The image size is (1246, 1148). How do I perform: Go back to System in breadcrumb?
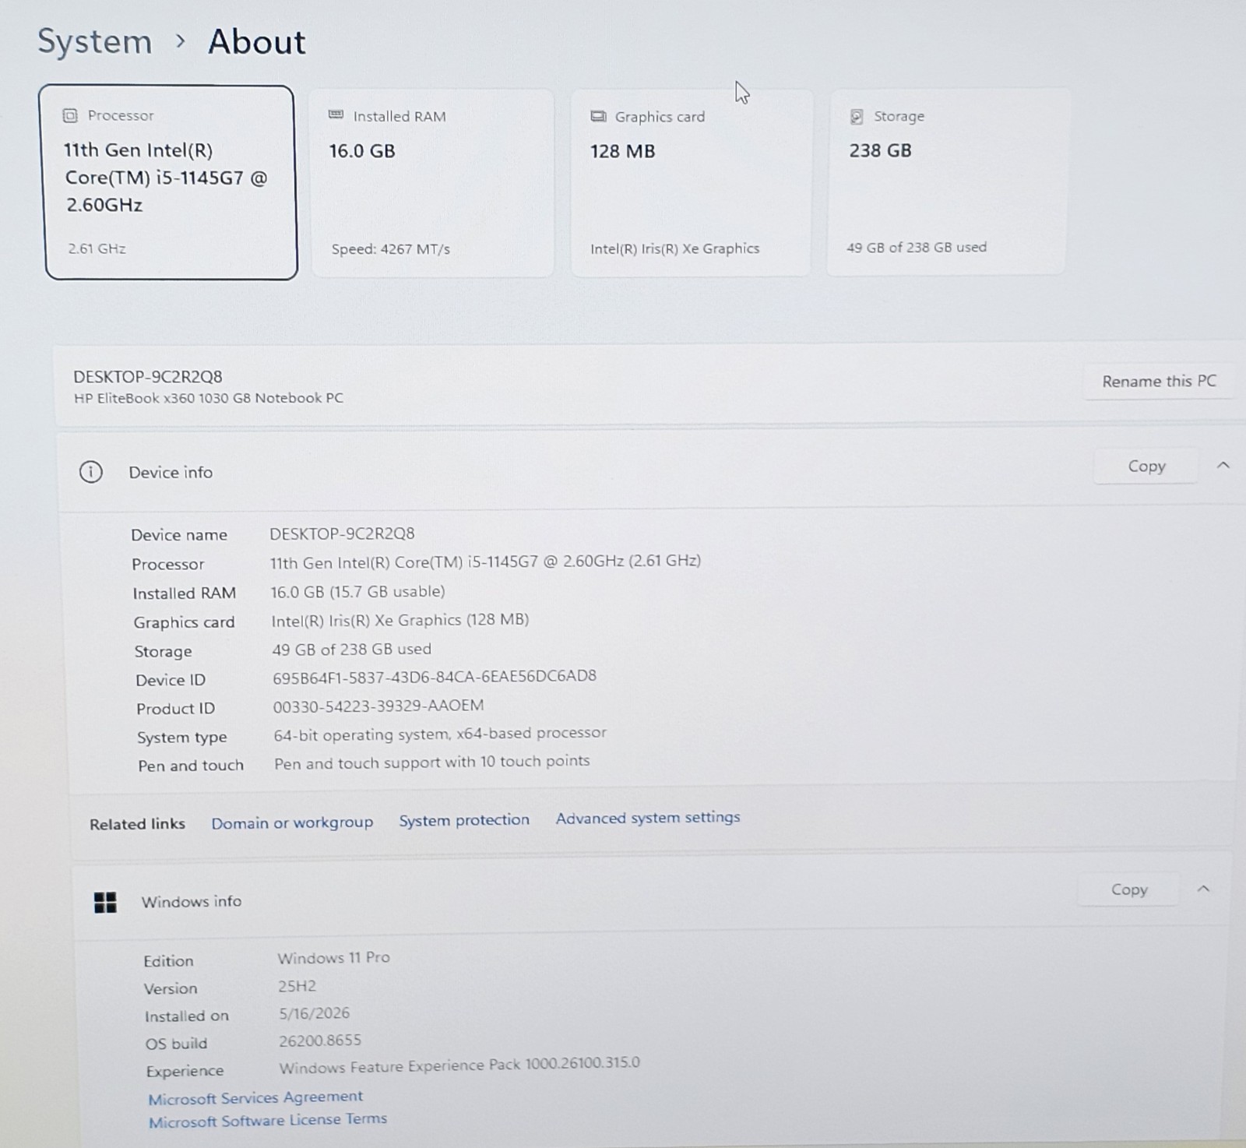pos(95,41)
